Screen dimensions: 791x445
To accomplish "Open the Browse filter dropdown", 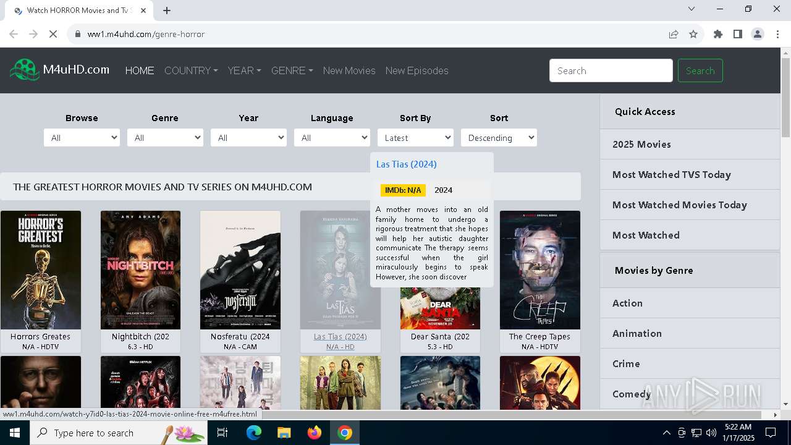I will point(82,138).
